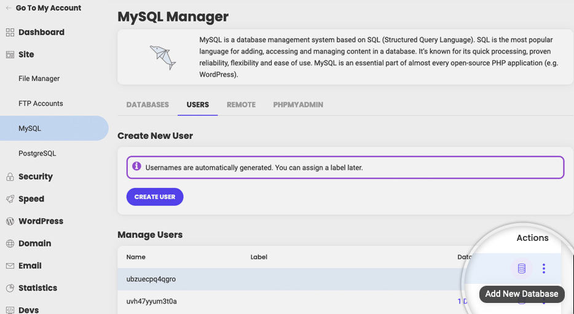Open the REMOTE tab
The width and height of the screenshot is (574, 314).
[x=242, y=104]
